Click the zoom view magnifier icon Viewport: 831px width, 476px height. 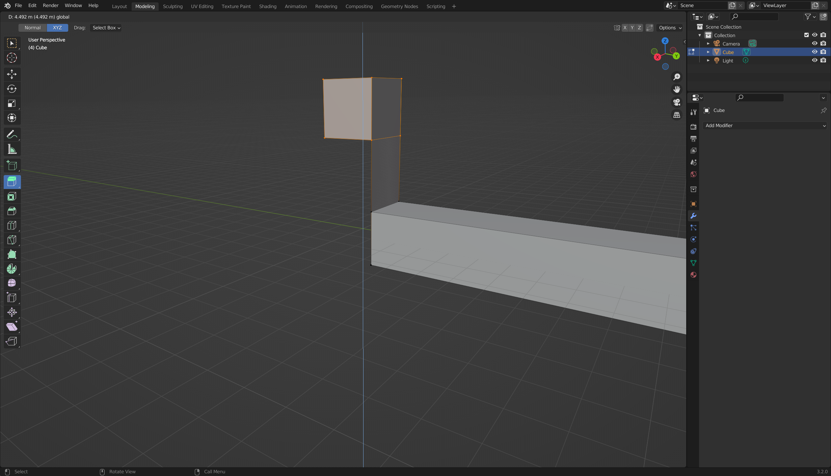[677, 77]
